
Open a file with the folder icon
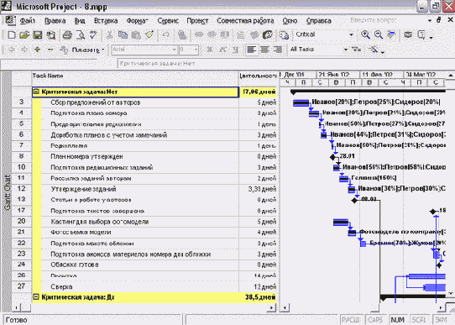click(x=24, y=35)
